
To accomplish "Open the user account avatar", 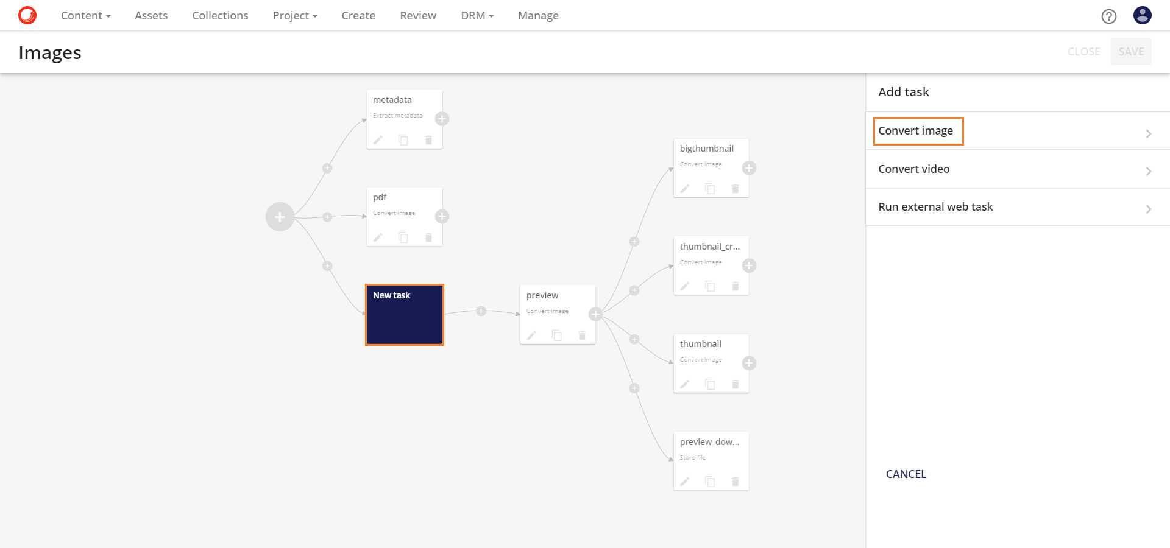I will 1142,15.
